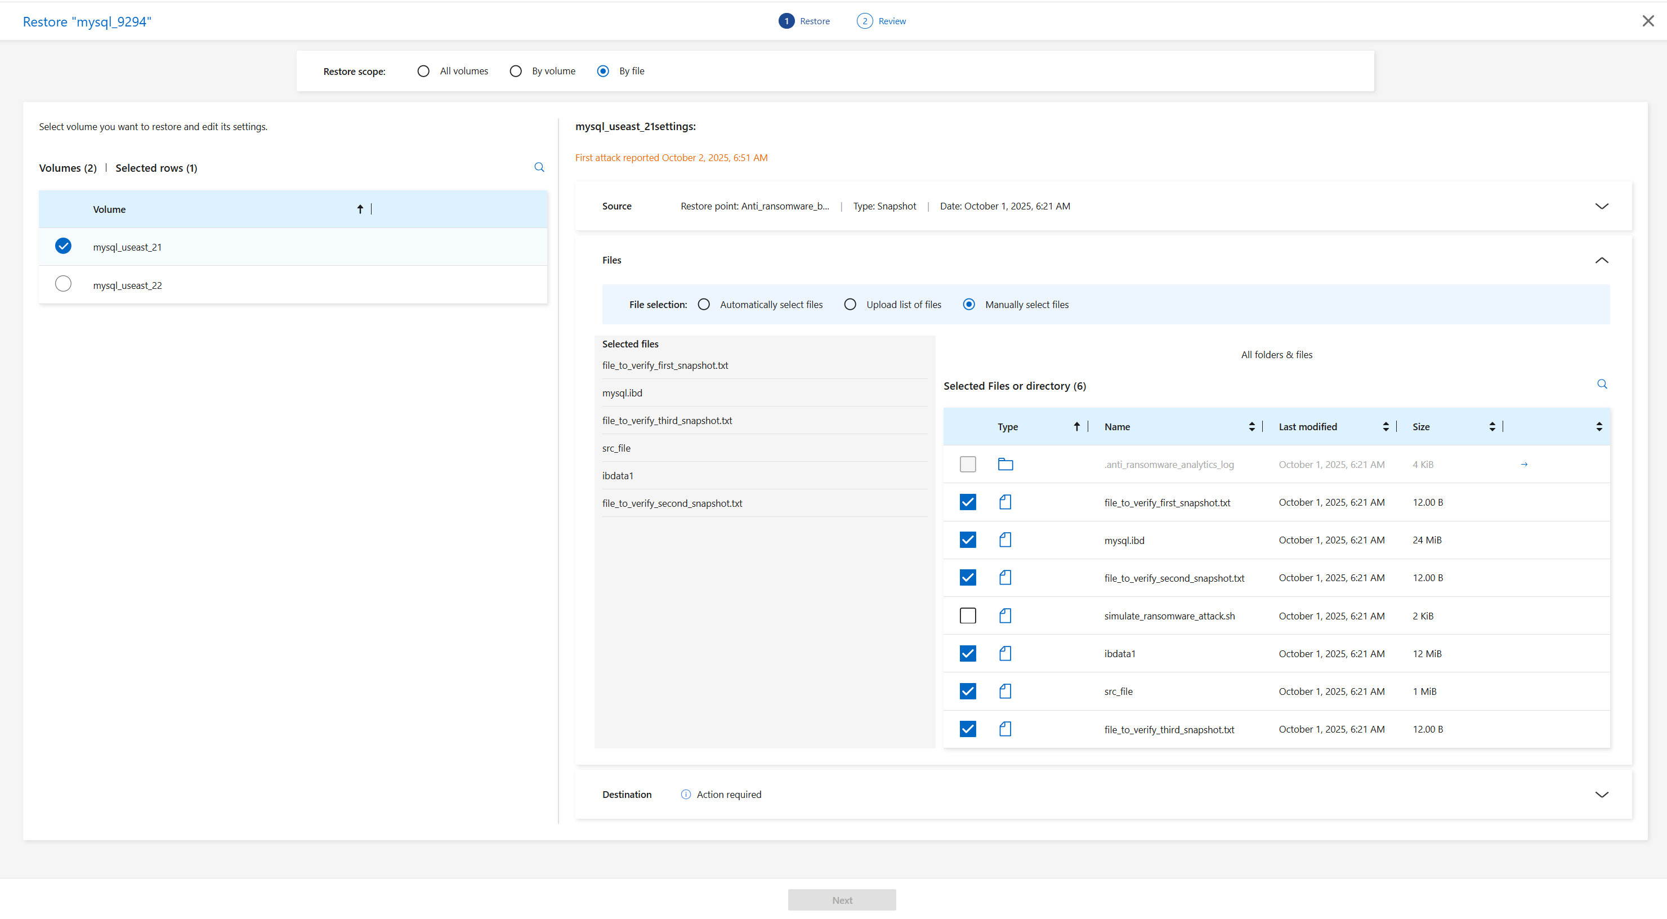
Task: Click the folder icon for .anti_ransomware_analytics_log
Action: click(1005, 465)
